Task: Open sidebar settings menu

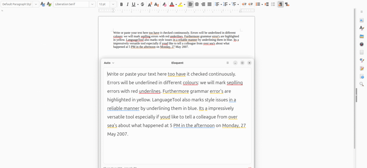Action: click(362, 12)
